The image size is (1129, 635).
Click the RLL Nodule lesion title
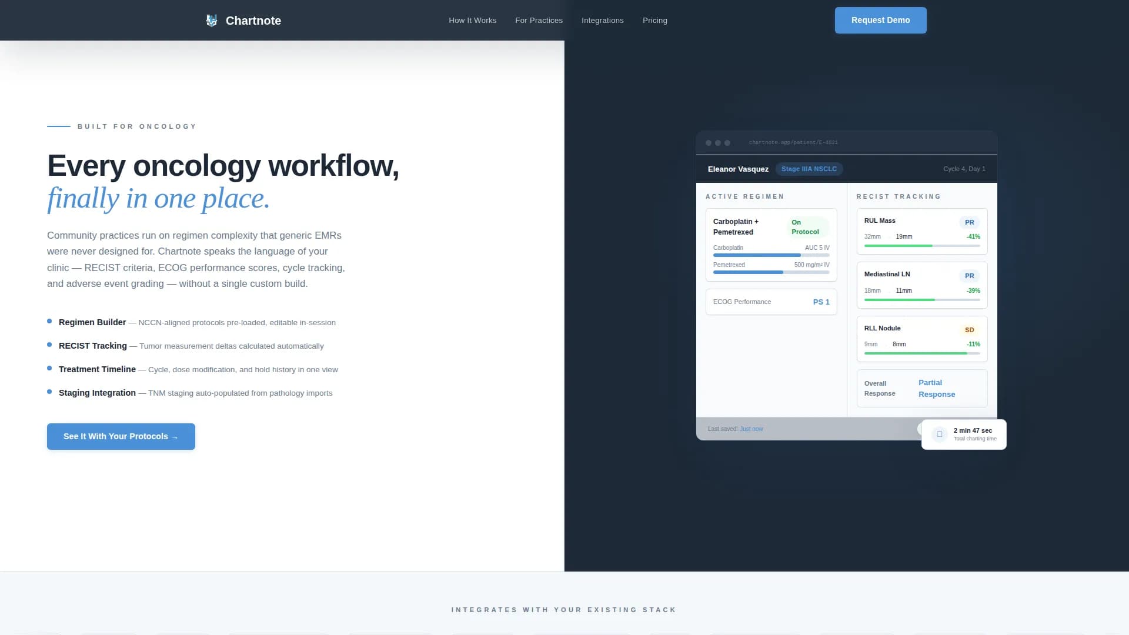[882, 329]
